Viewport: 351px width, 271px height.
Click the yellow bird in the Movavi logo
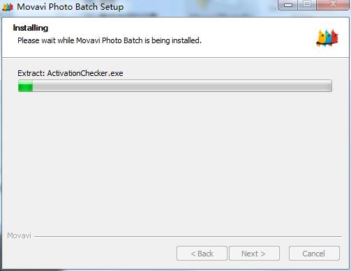coord(321,38)
